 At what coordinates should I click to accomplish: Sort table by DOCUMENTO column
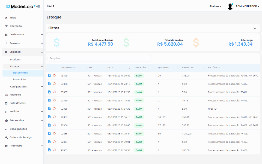click(x=67, y=68)
